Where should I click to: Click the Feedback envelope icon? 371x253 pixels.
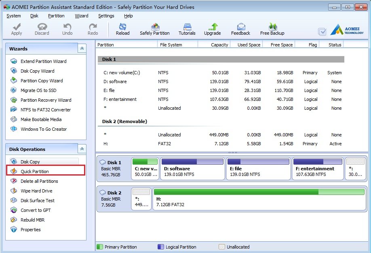pyautogui.click(x=240, y=27)
